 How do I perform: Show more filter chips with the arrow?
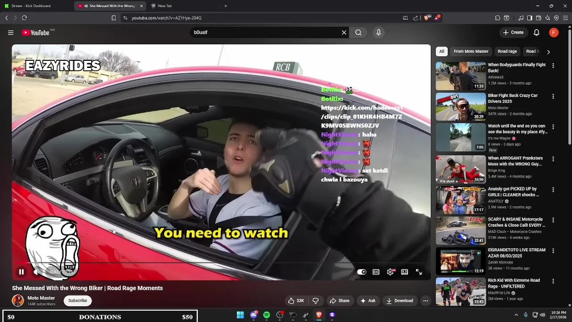[548, 52]
